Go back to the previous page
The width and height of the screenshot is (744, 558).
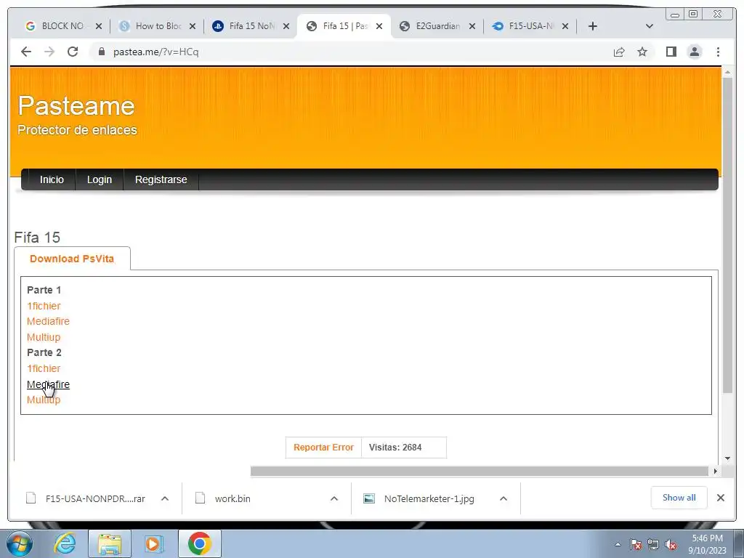[26, 52]
